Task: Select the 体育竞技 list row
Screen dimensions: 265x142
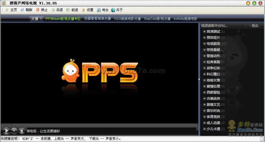Action: [x=214, y=117]
